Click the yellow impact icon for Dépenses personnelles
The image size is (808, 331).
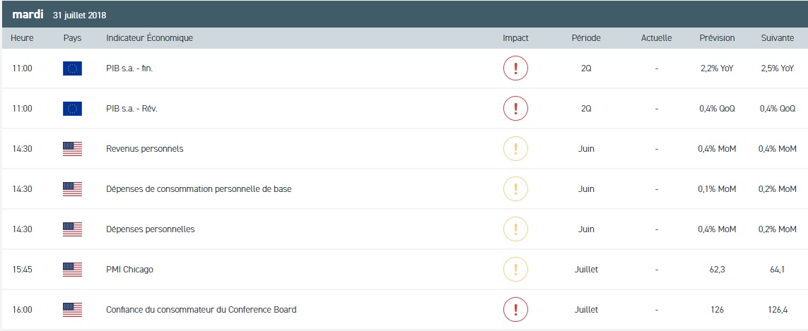[x=515, y=229]
